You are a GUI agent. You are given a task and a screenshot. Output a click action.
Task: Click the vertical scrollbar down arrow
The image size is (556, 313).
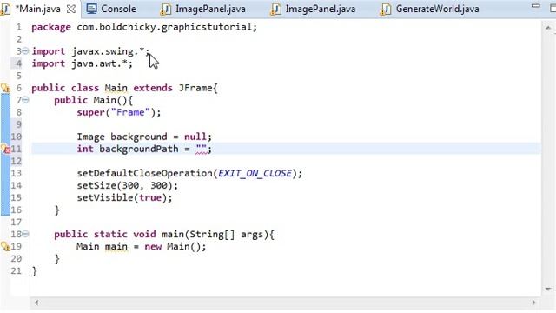pos(548,290)
